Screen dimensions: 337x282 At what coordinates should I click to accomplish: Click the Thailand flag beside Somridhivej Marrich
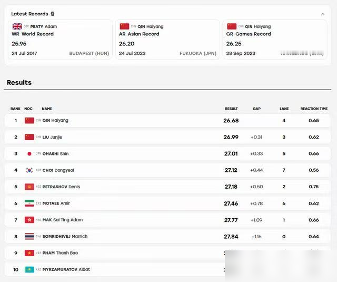tap(29, 236)
